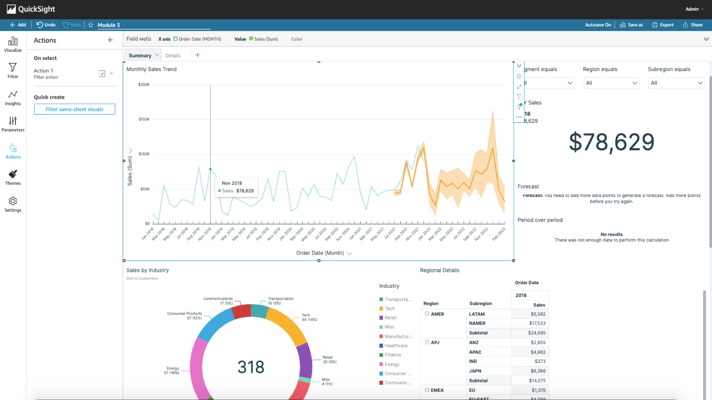Click Retail legend item
The image size is (712, 400).
388,318
